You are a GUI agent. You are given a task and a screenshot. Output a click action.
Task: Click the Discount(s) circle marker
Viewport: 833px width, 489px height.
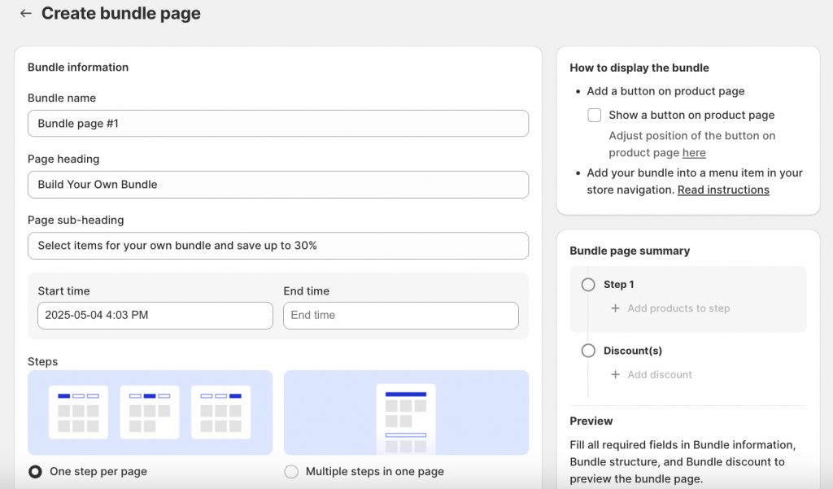click(x=588, y=351)
